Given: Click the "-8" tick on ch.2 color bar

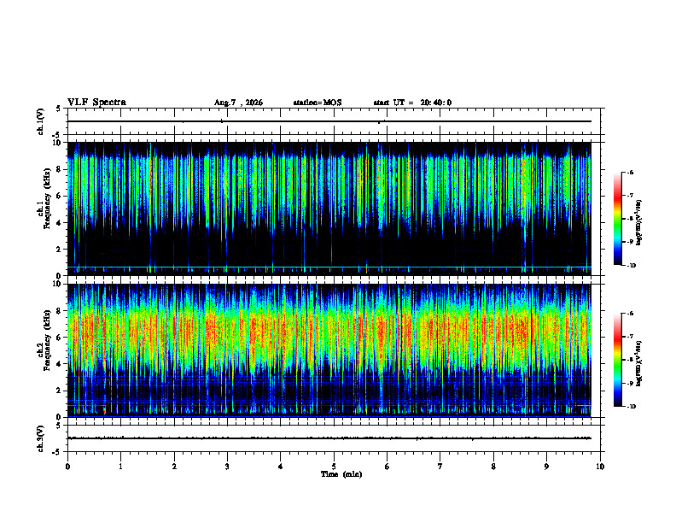Looking at the screenshot, I should (631, 360).
